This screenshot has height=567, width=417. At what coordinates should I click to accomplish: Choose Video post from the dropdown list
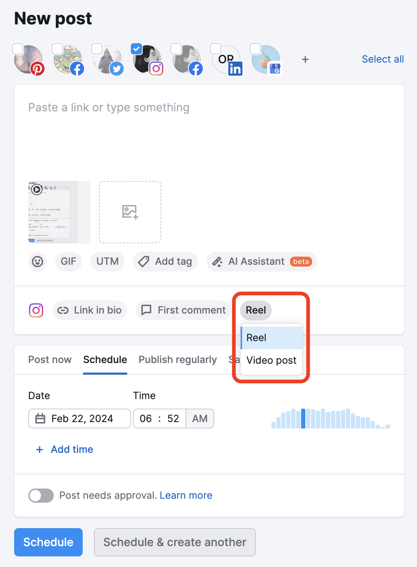(x=271, y=361)
